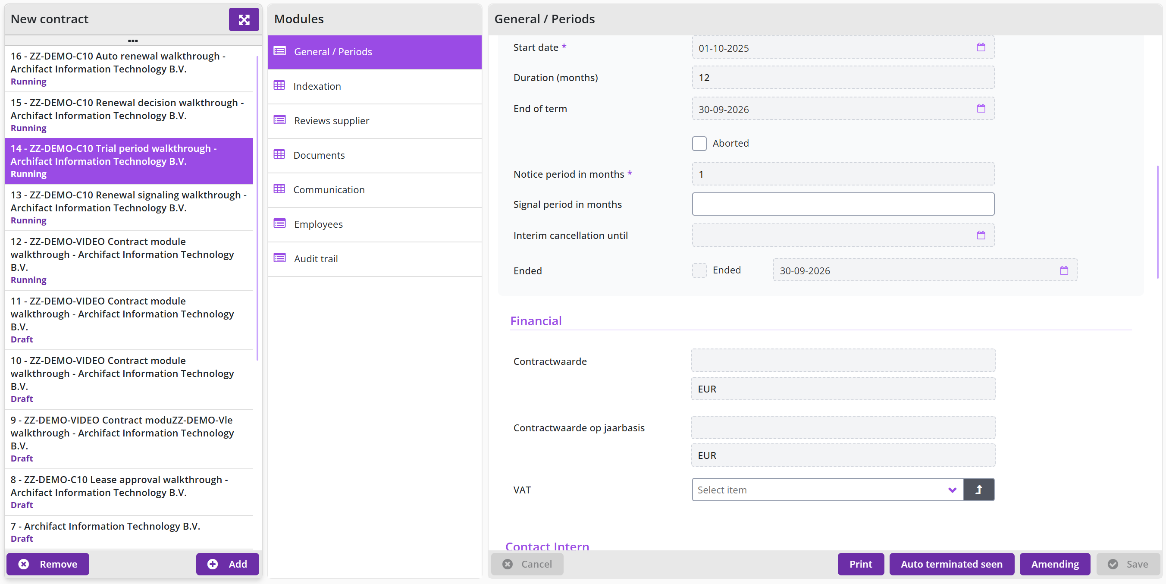Open the Audit trail module
The height and width of the screenshot is (584, 1166).
[x=374, y=258]
